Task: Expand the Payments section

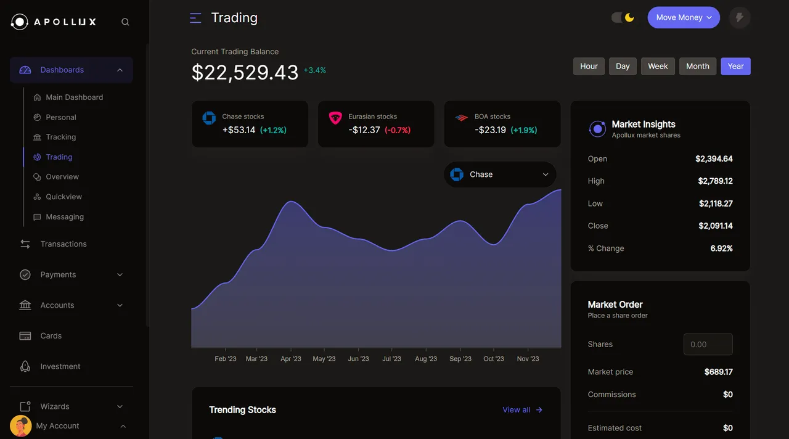Action: (x=120, y=274)
